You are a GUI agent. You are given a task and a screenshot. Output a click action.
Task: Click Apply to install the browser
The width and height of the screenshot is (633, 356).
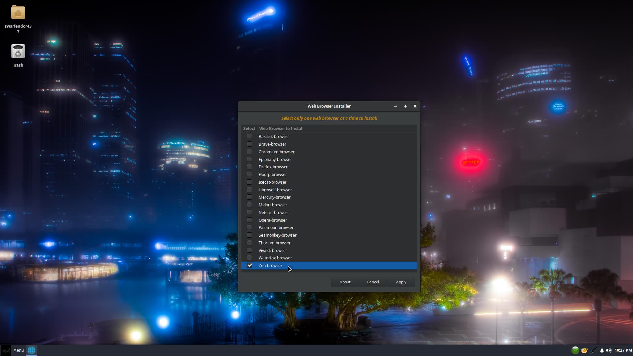tap(401, 282)
